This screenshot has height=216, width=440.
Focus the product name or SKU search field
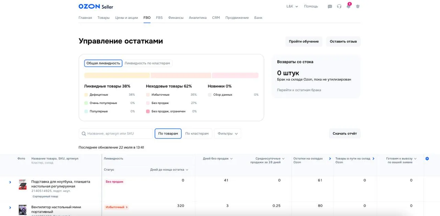click(x=119, y=134)
